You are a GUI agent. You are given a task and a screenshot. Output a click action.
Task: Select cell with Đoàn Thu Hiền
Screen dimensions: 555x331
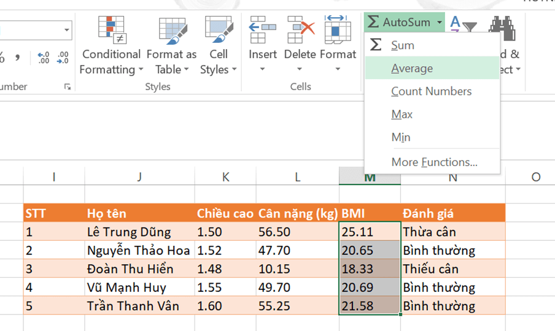[139, 268]
